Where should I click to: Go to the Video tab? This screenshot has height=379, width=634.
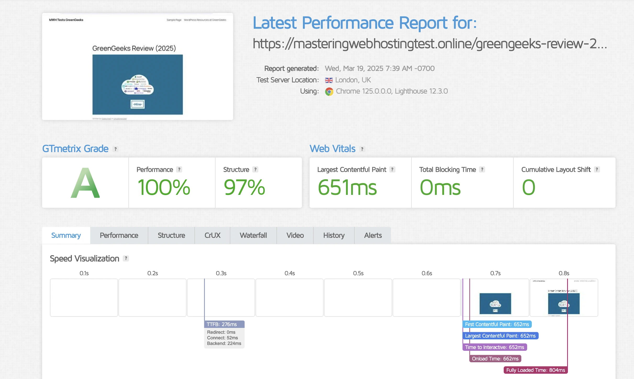295,235
